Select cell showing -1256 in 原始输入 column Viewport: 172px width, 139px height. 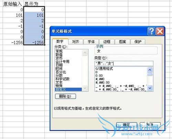(x=13, y=42)
